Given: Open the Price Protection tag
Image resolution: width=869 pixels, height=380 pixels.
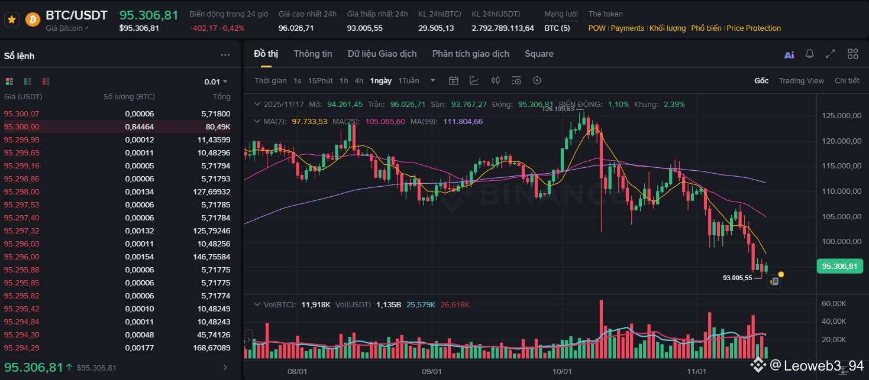Looking at the screenshot, I should click(x=754, y=28).
